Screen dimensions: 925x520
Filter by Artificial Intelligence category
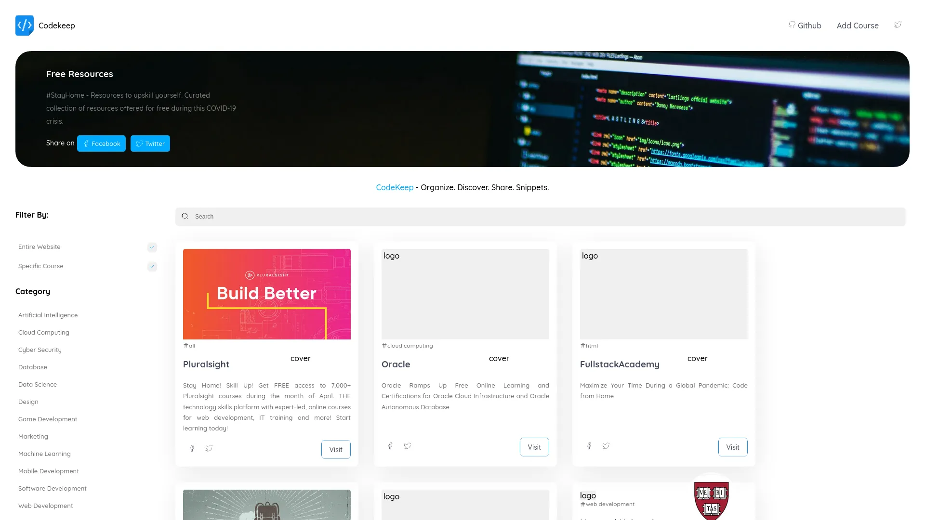[x=48, y=315]
